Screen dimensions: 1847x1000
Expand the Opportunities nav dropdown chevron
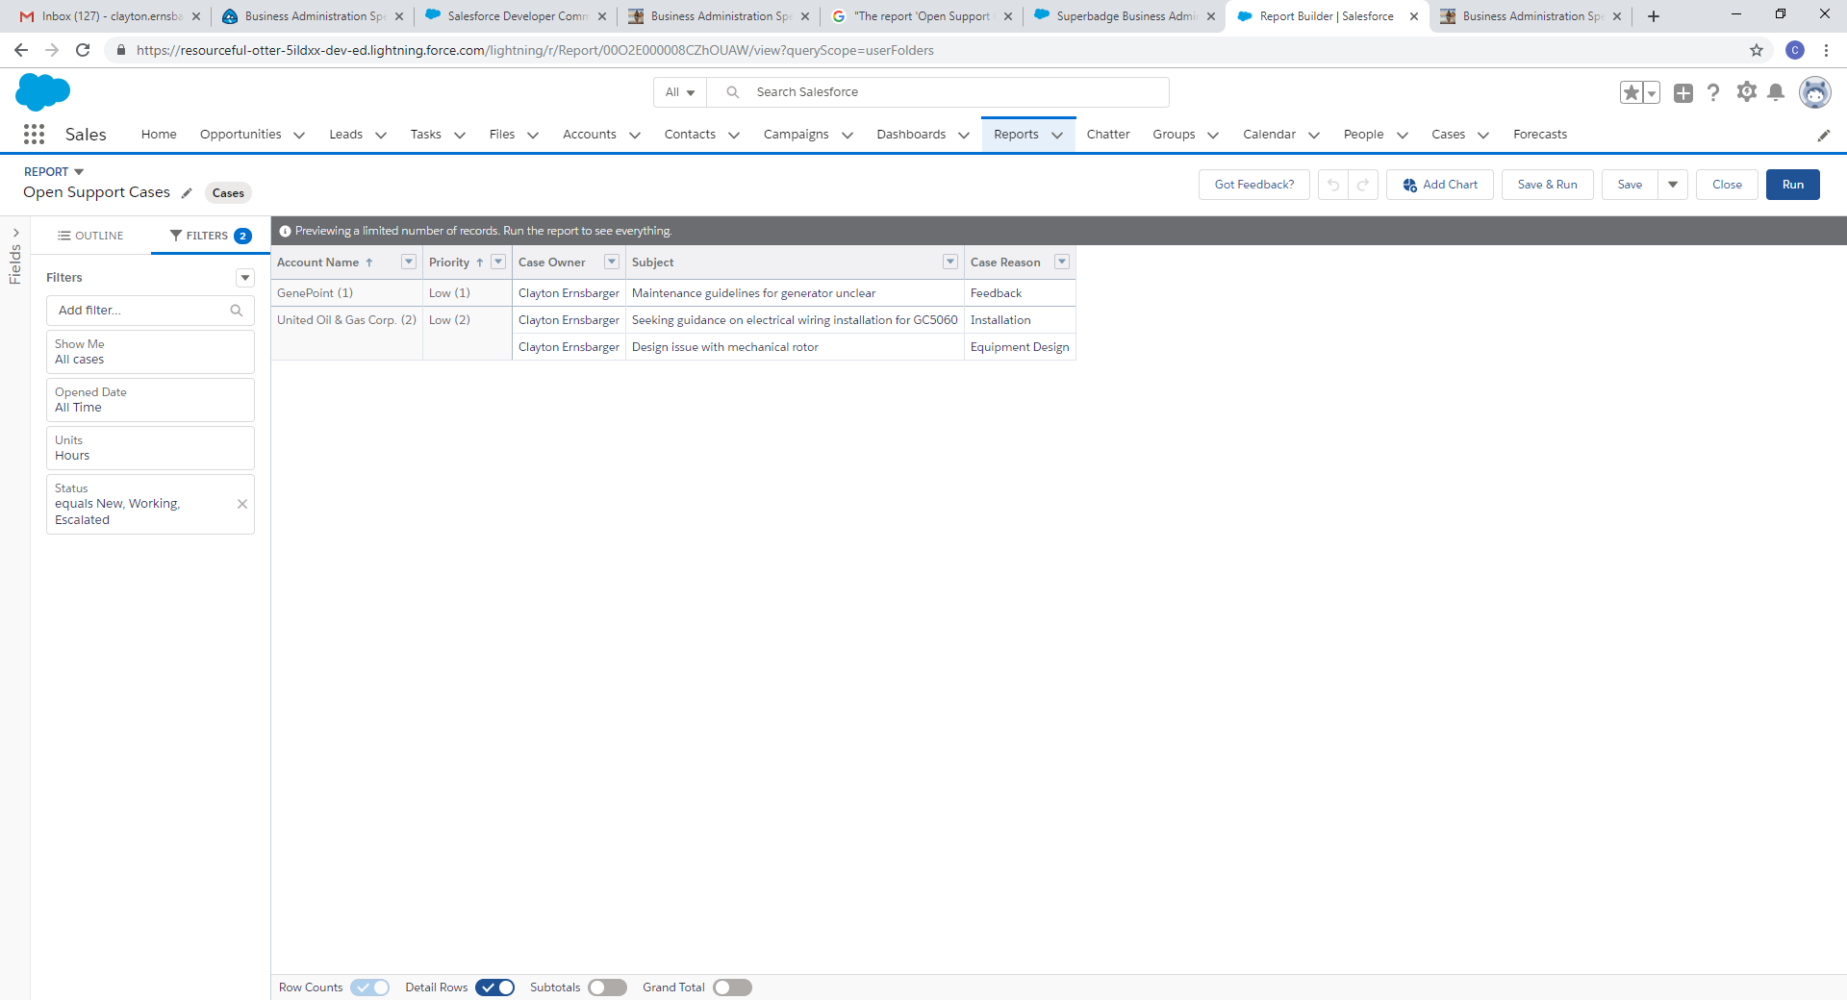coord(299,136)
